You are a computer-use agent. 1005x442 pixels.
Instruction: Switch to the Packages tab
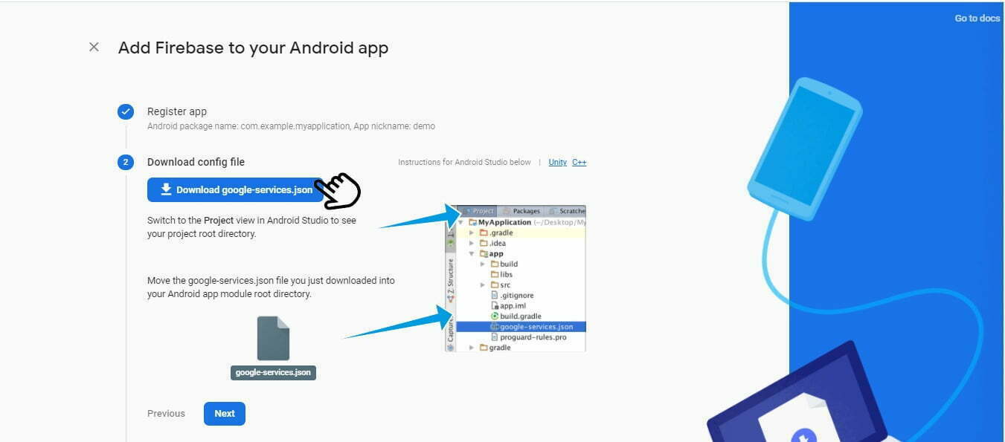coord(525,211)
